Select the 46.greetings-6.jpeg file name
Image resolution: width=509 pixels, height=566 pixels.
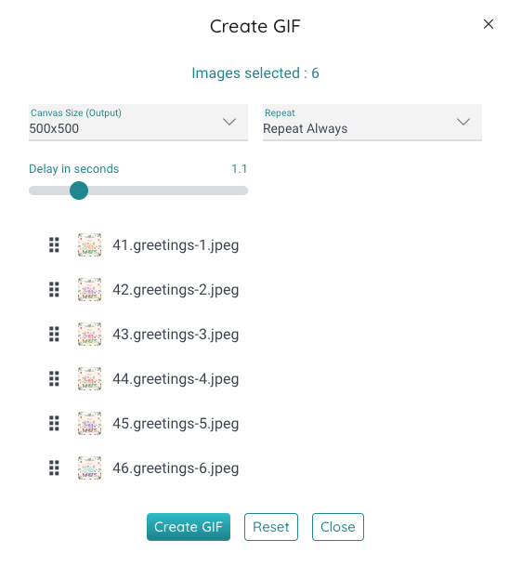pyautogui.click(x=176, y=468)
